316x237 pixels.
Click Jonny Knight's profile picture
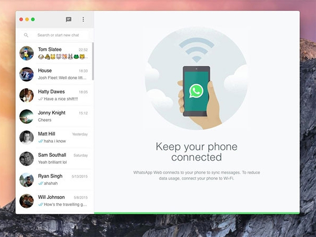coord(26,117)
